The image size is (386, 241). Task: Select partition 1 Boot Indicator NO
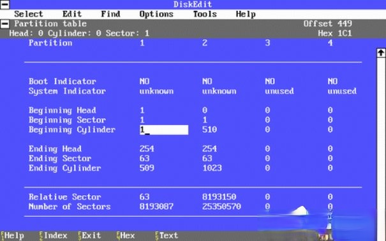click(144, 82)
